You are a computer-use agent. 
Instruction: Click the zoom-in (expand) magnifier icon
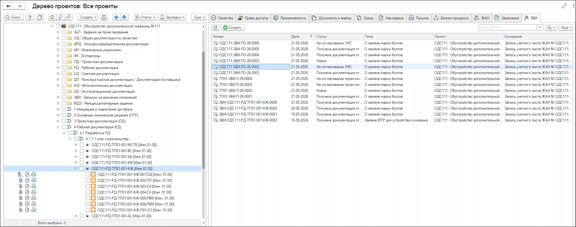click(69, 17)
